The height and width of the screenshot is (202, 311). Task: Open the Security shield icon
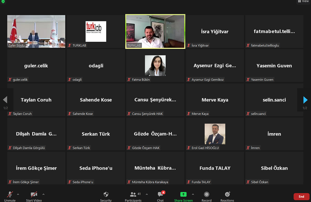106,195
